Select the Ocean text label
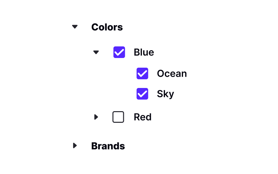Screen dimensions: 278x174 (171, 73)
